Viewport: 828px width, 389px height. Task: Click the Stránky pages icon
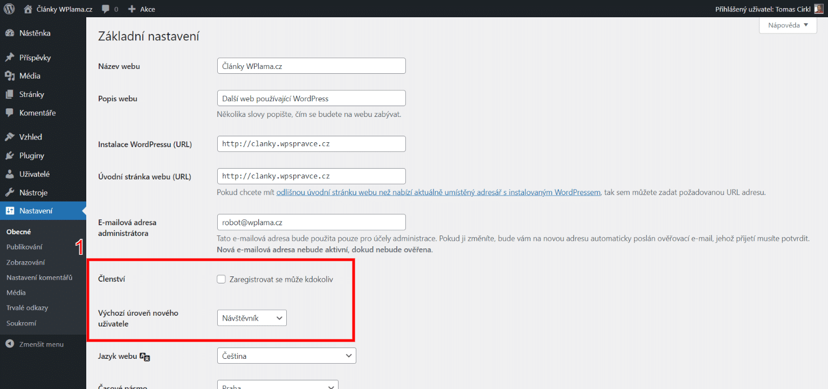10,94
